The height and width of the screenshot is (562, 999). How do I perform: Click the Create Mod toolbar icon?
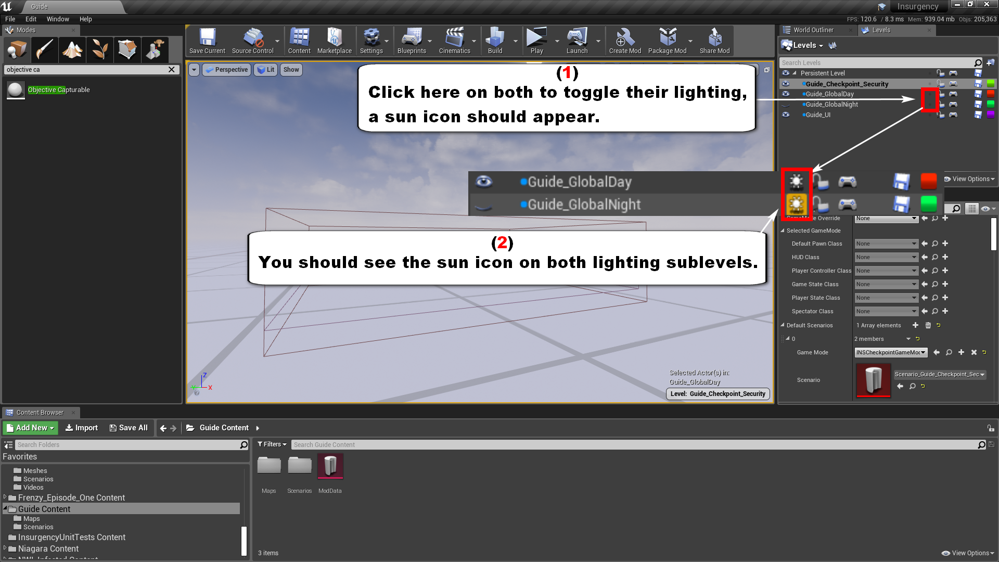point(625,41)
